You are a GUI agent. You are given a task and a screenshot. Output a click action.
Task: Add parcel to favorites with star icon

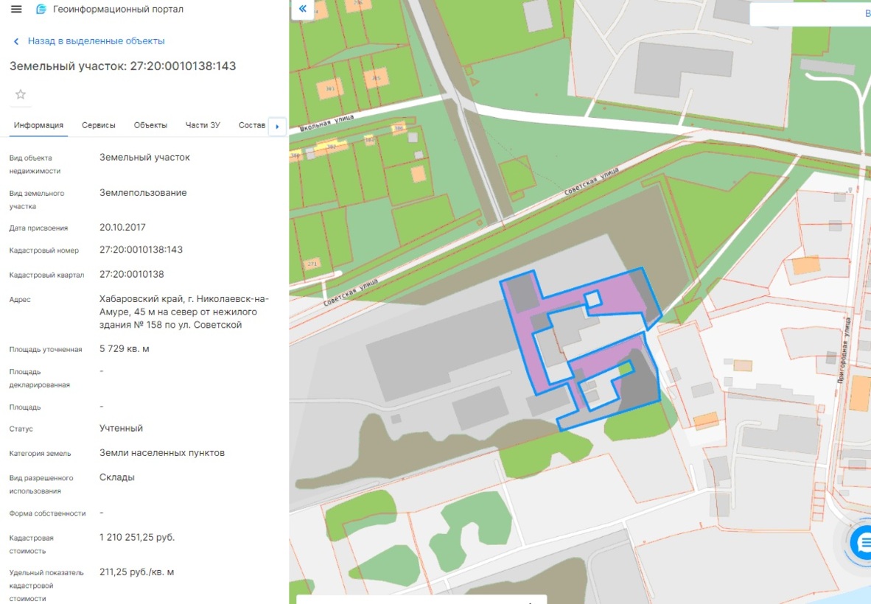tap(21, 94)
